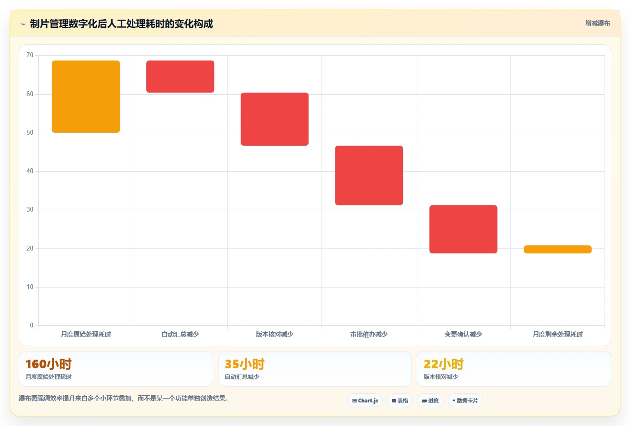Click the y-axis value 20

(x=30, y=249)
